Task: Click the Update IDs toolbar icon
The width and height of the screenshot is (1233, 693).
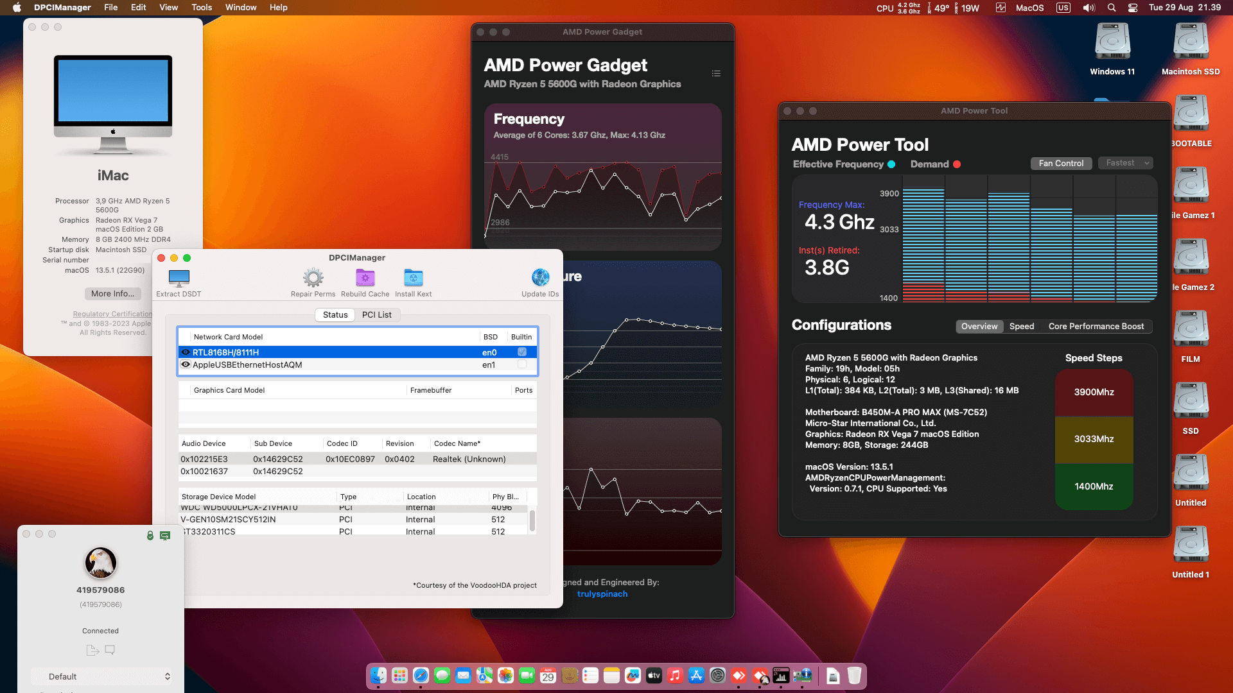Action: pyautogui.click(x=539, y=278)
